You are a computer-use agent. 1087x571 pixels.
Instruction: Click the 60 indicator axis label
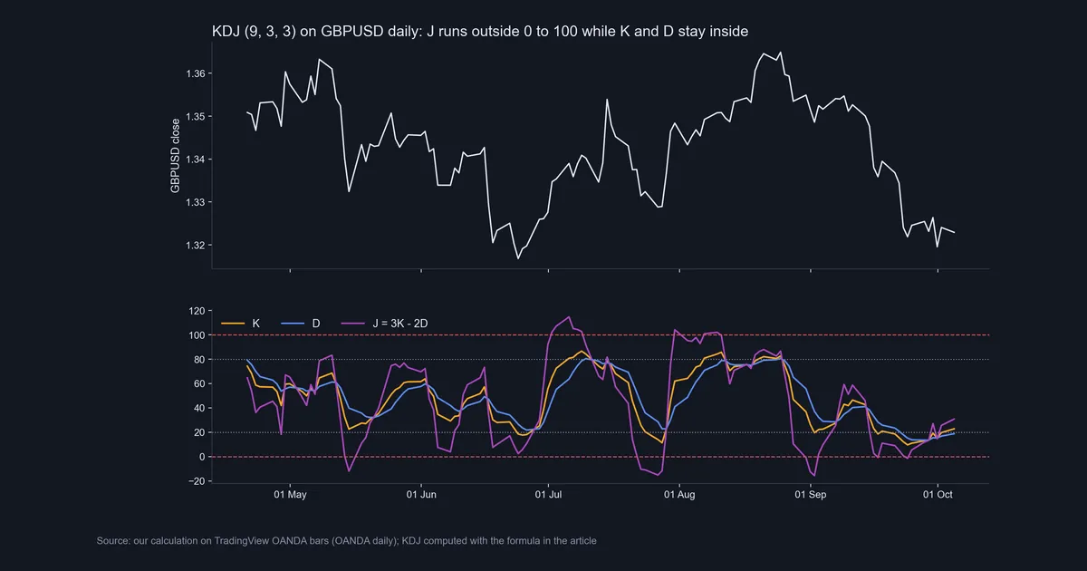(x=200, y=384)
